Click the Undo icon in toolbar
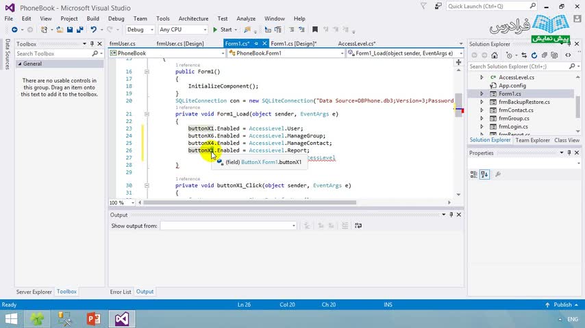The height and width of the screenshot is (328, 585). click(x=93, y=29)
